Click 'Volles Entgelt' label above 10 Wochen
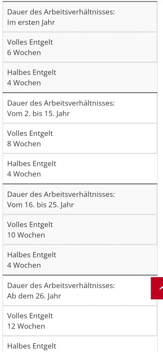The image size is (163, 352). coord(30,225)
